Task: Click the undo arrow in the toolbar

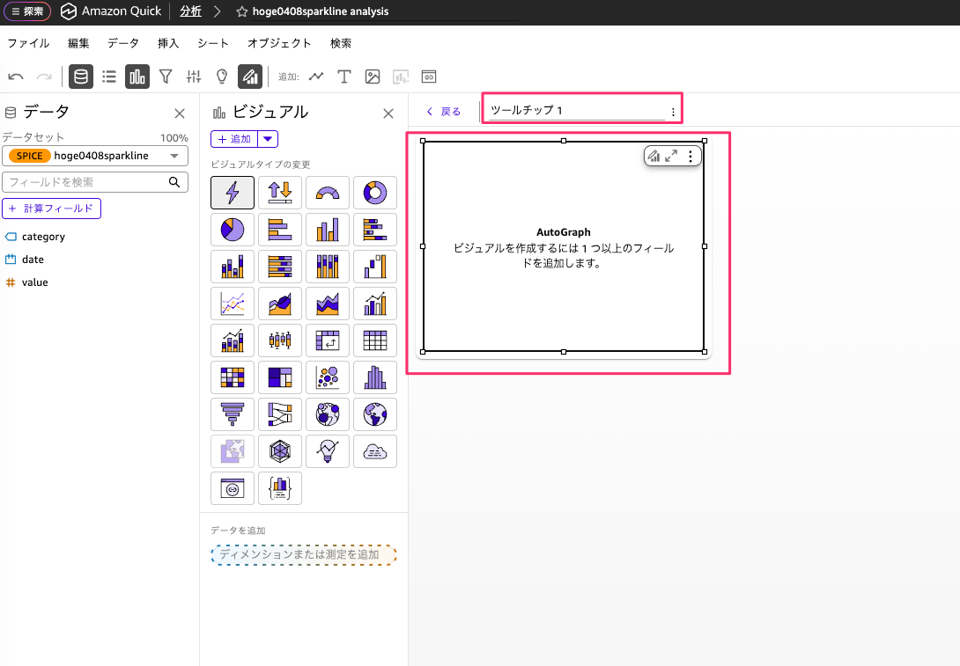Action: 16,77
